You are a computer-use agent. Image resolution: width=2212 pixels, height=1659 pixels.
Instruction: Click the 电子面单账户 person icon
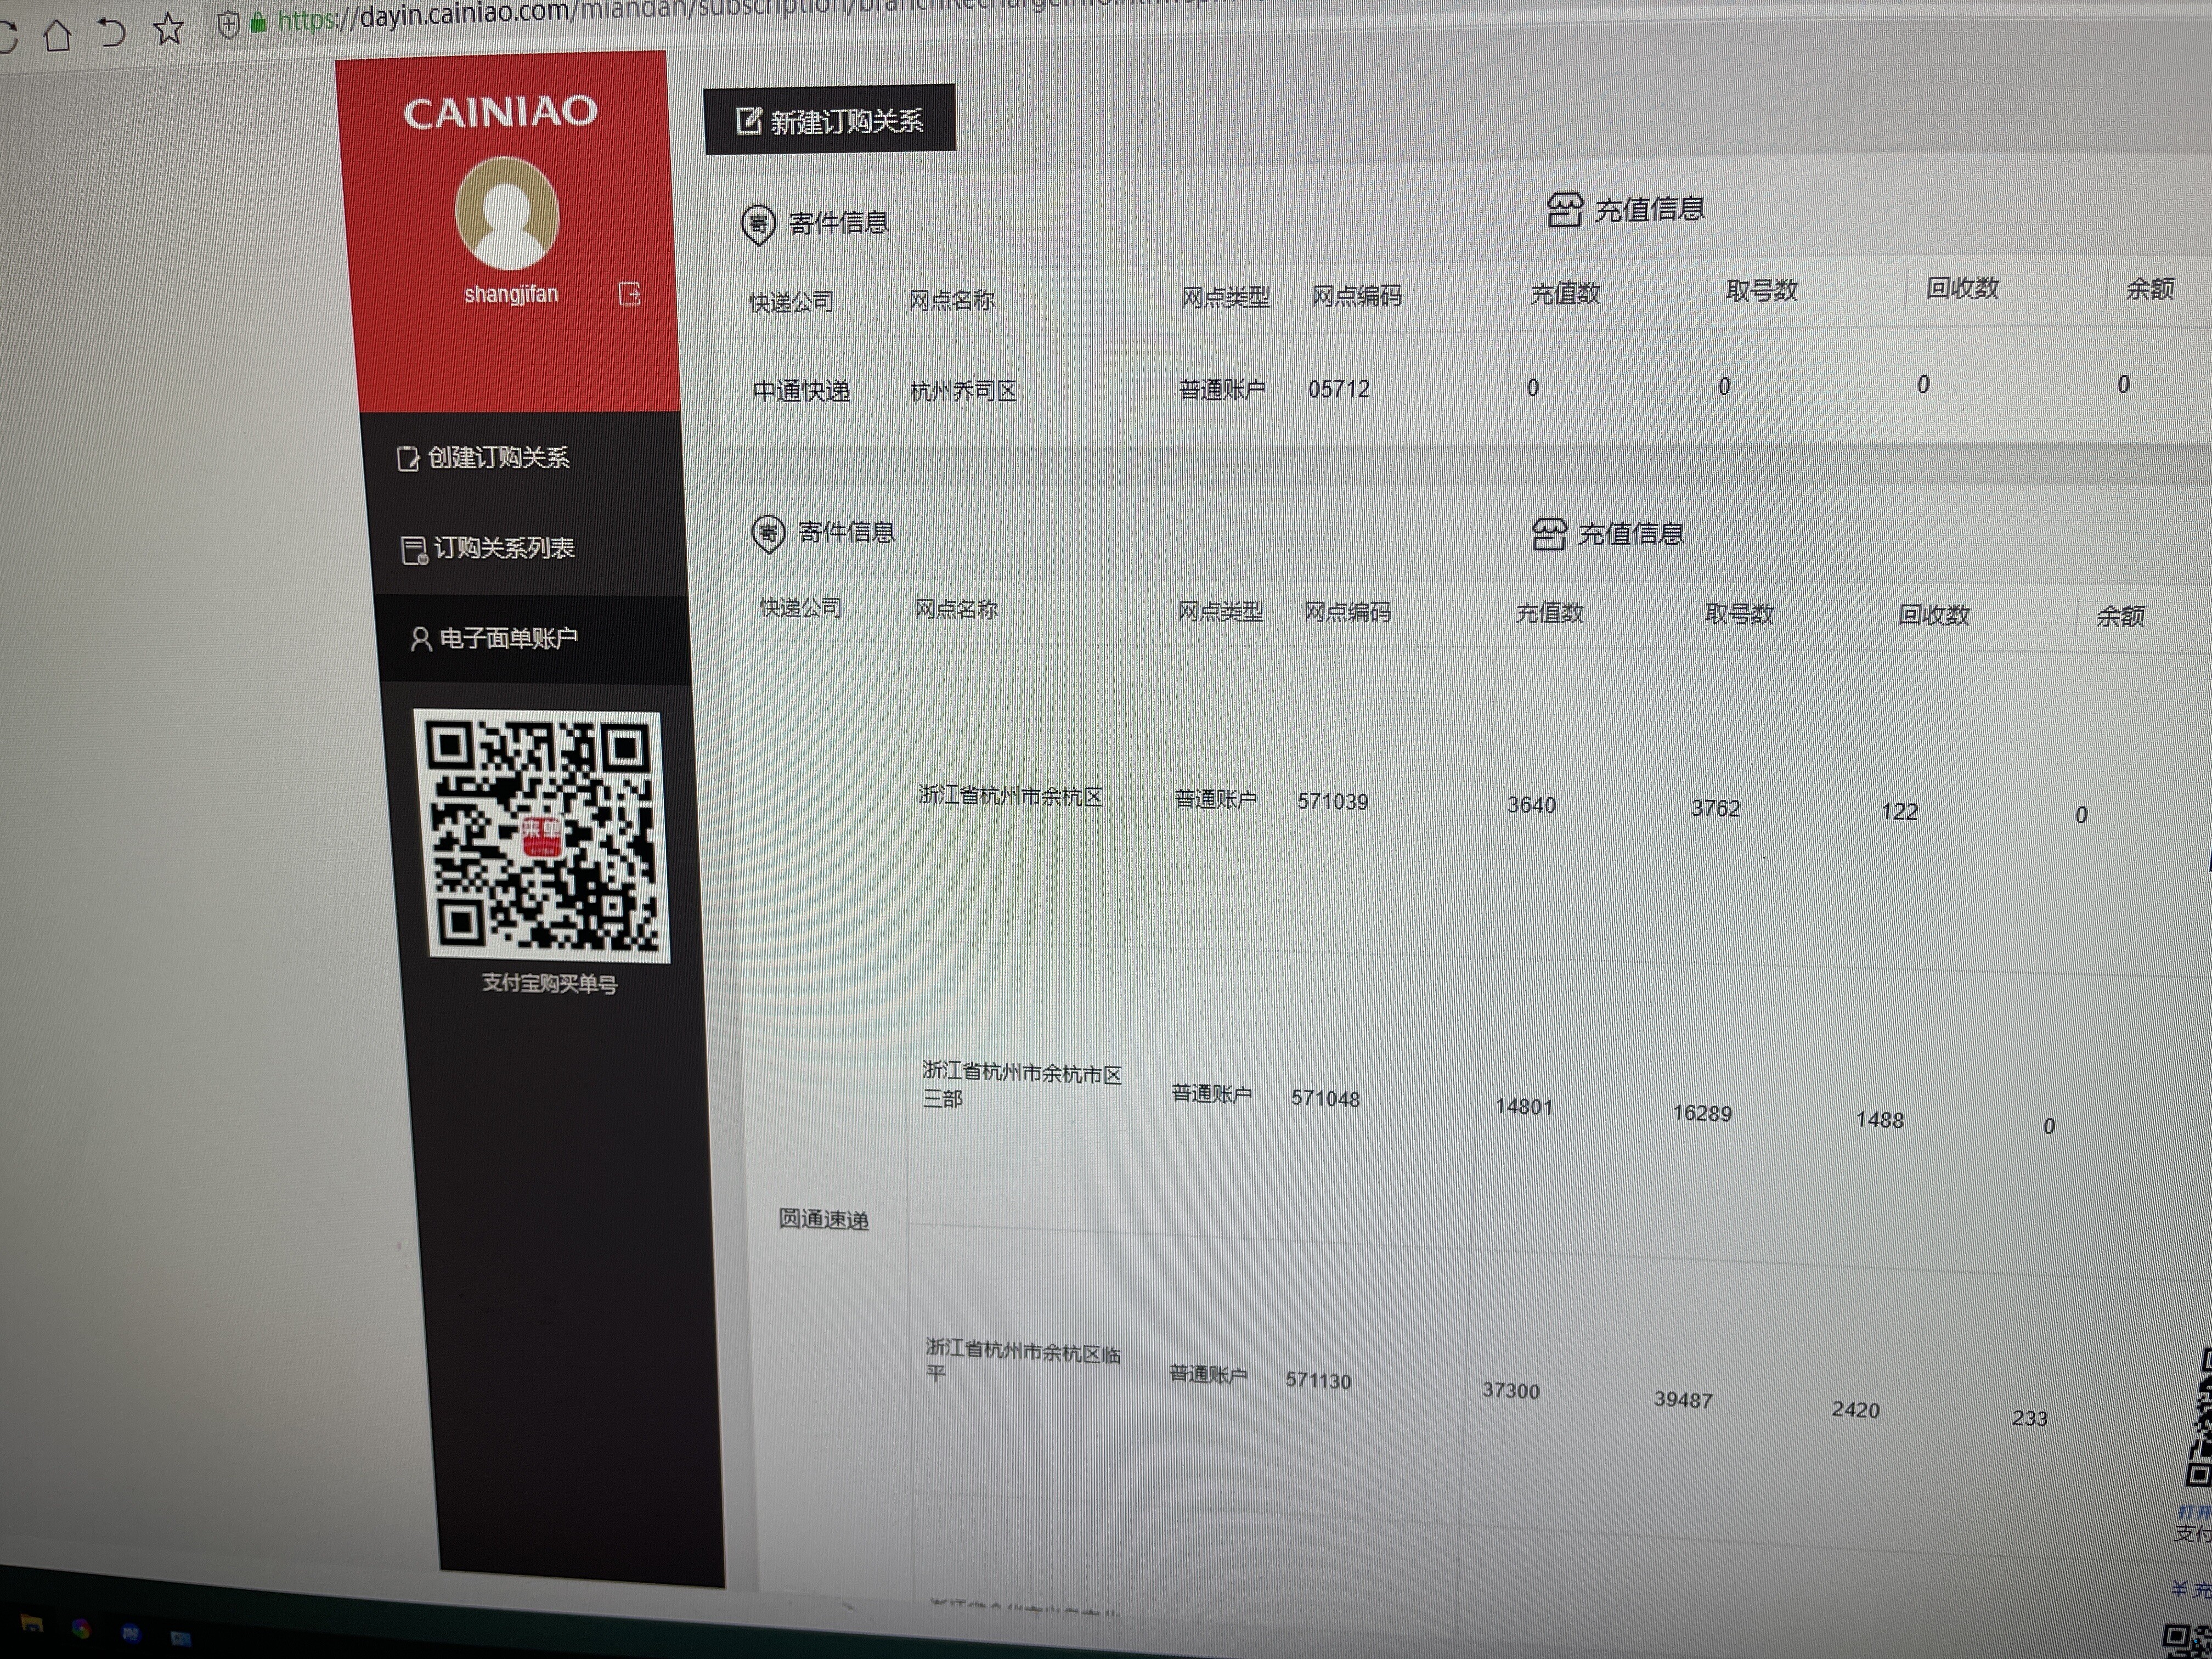pos(421,639)
